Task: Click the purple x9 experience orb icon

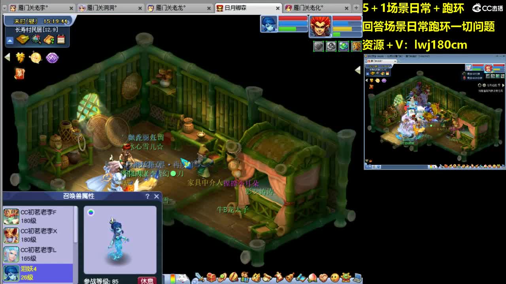Action: coord(52,58)
